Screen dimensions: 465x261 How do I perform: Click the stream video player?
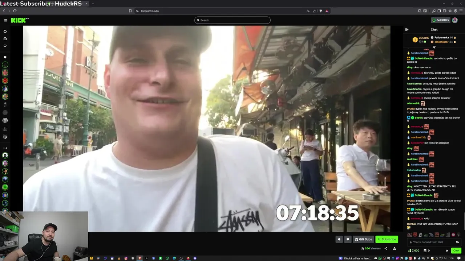click(x=207, y=129)
